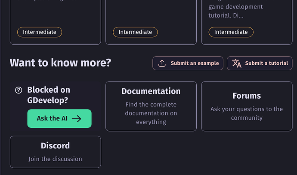The image size is (297, 175).
Task: Open the Discord card title
Action: pos(55,146)
